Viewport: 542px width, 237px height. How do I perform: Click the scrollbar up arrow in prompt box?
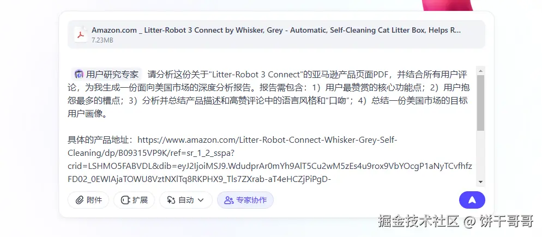click(480, 71)
